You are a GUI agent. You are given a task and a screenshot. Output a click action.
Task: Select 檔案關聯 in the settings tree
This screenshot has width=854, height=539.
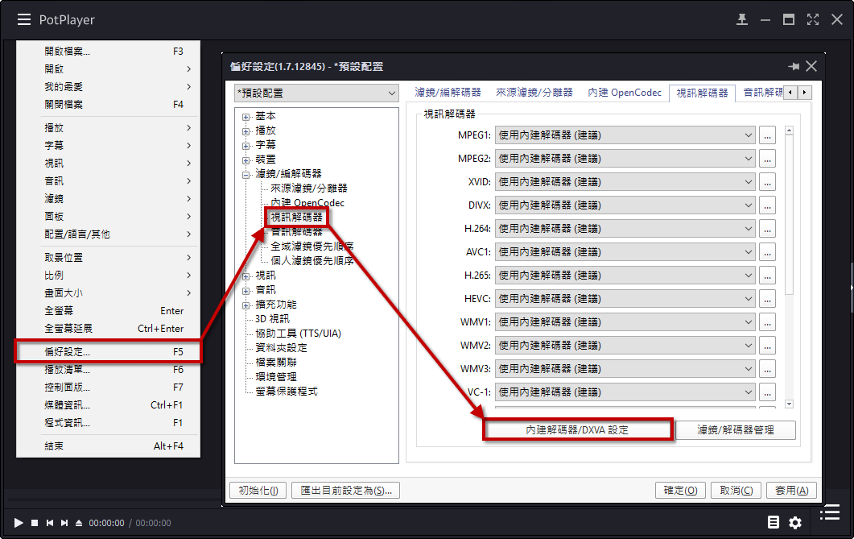pos(276,363)
